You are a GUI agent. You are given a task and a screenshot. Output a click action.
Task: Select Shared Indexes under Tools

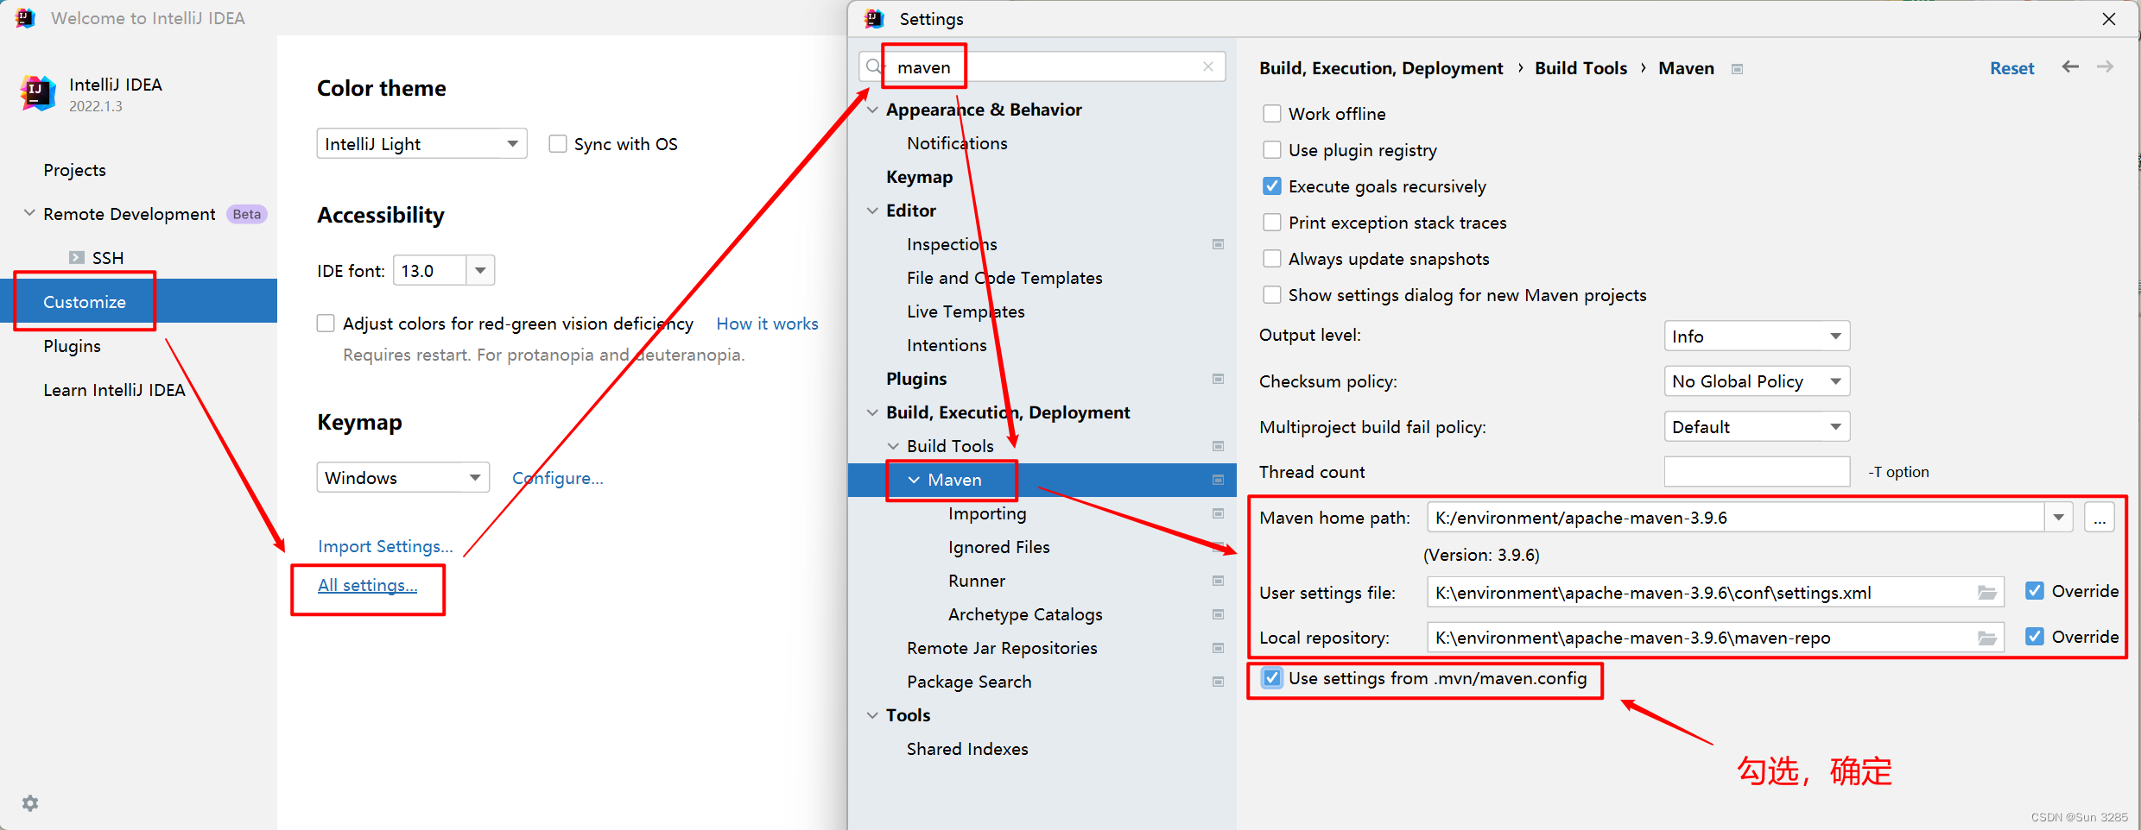pyautogui.click(x=967, y=749)
